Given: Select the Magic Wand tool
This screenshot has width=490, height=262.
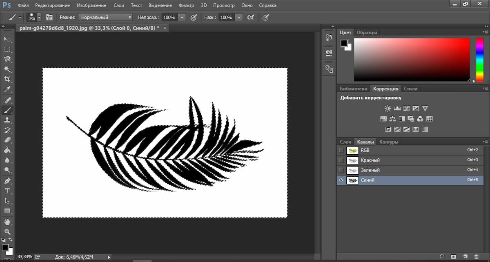Looking at the screenshot, I should [7, 69].
